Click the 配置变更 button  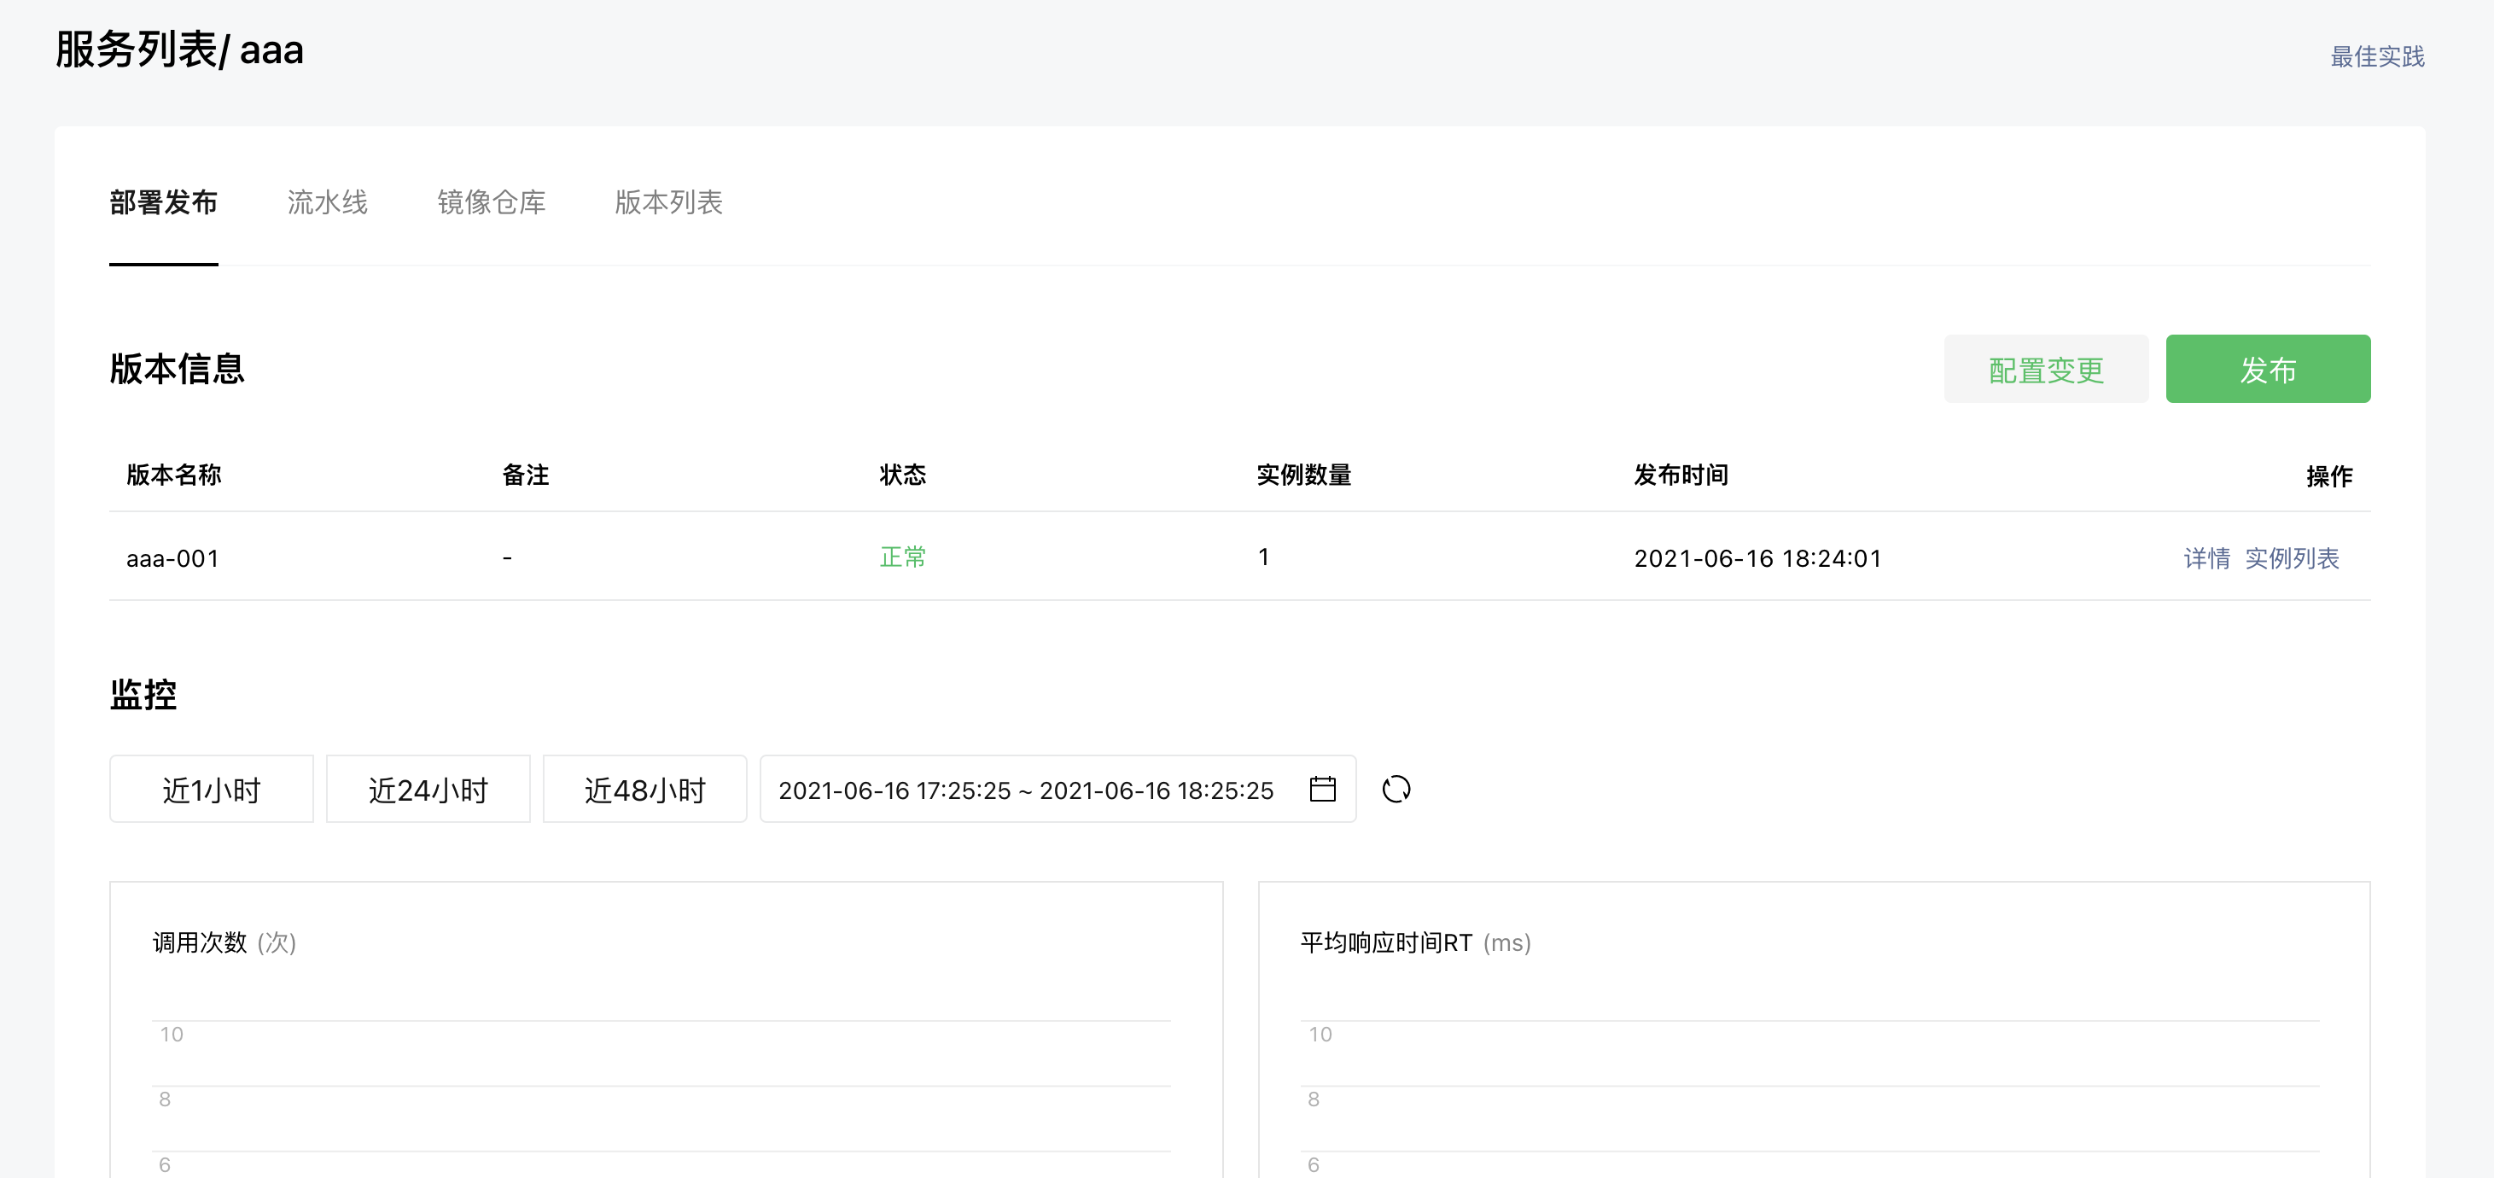pos(2046,369)
